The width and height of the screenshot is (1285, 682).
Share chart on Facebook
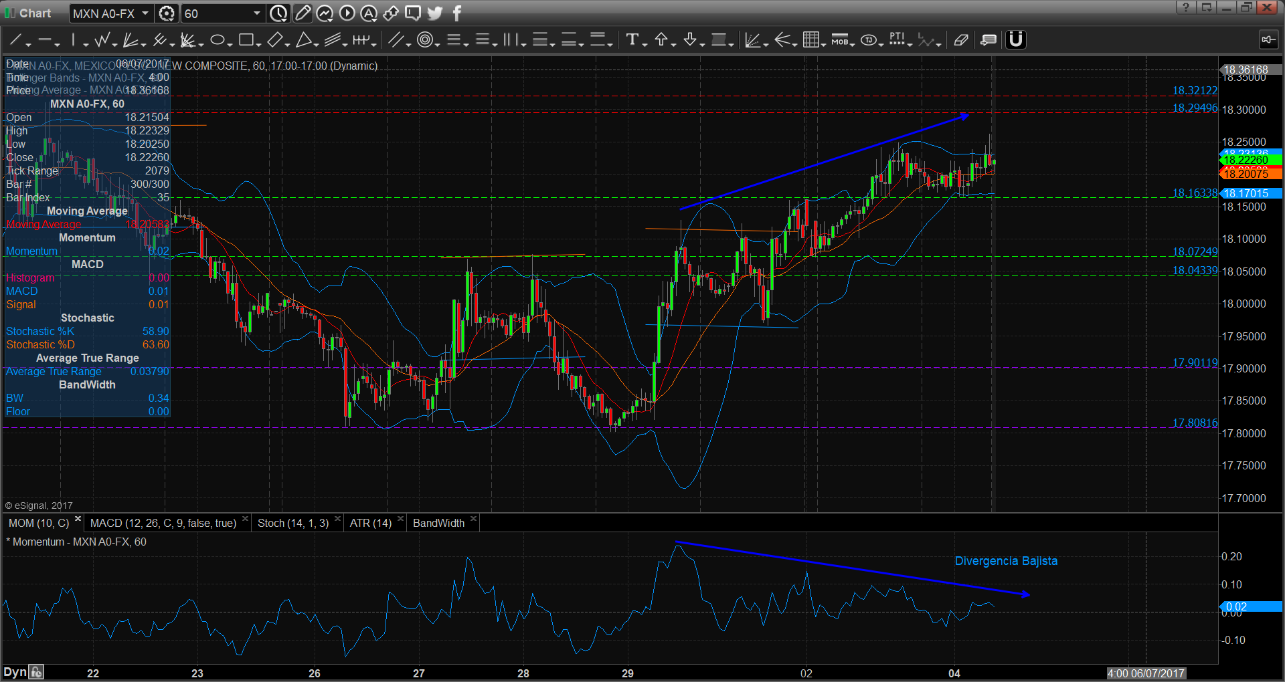click(x=457, y=13)
